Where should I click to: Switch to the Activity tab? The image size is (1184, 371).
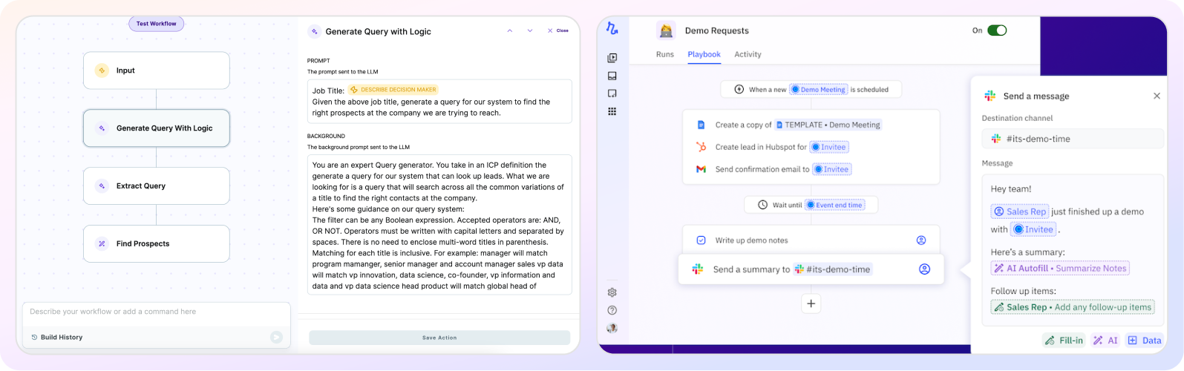coord(748,54)
